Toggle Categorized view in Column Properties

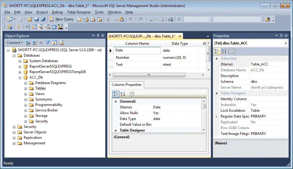116,94
